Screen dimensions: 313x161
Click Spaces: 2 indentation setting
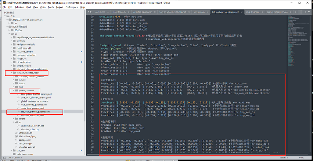click(284, 158)
